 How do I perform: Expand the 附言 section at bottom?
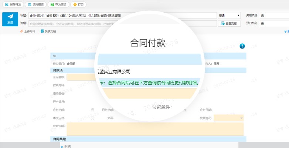coord(66,146)
